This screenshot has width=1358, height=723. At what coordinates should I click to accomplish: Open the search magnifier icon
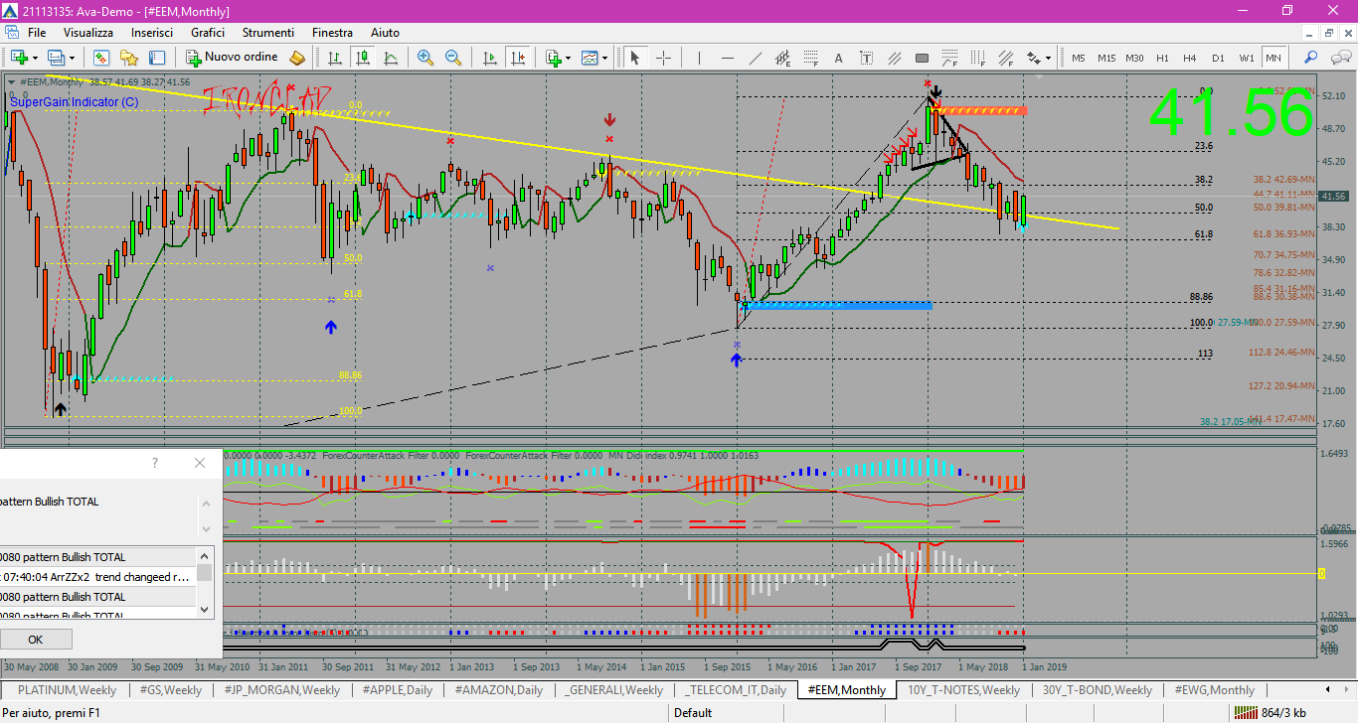coord(1310,58)
